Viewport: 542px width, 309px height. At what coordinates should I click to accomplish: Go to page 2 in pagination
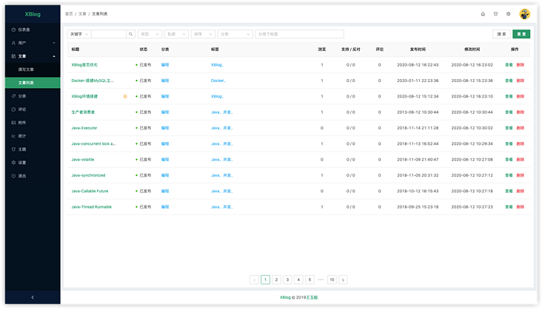[276, 279]
